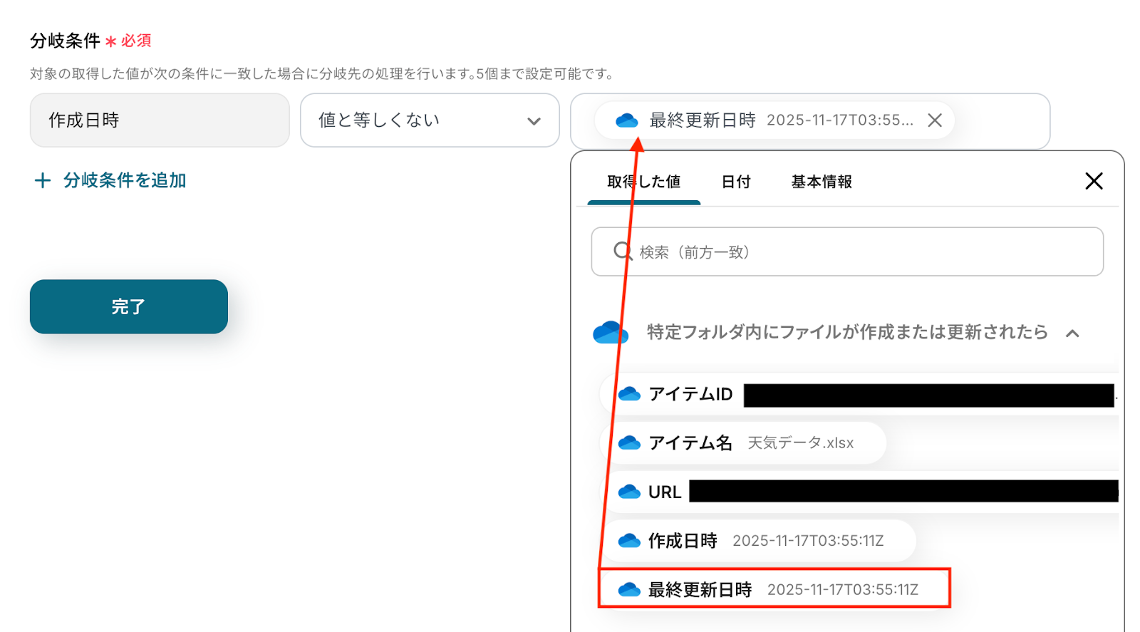Open the 値と等しくない condition dropdown

pyautogui.click(x=430, y=120)
